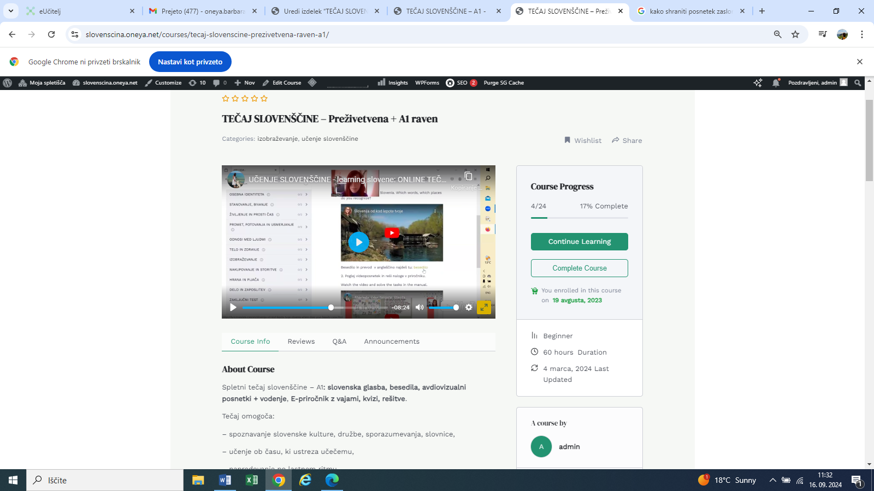Screen dimensions: 874x491
Task: Open the Announcements tab
Action: coord(392,342)
